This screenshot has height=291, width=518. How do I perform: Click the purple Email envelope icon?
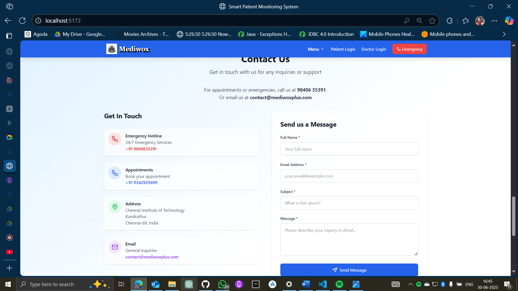(x=115, y=247)
